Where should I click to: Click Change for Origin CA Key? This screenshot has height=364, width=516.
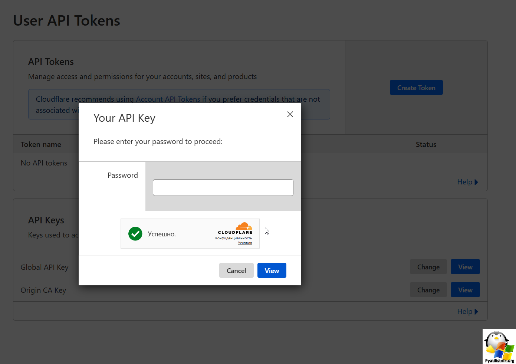click(428, 290)
